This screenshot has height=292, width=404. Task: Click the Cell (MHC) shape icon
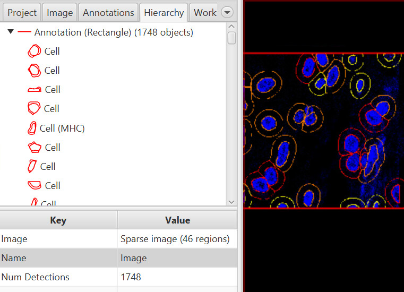pyautogui.click(x=32, y=128)
